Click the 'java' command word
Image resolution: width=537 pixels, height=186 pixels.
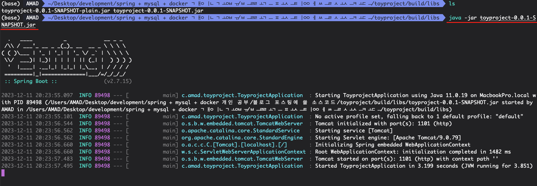click(455, 18)
